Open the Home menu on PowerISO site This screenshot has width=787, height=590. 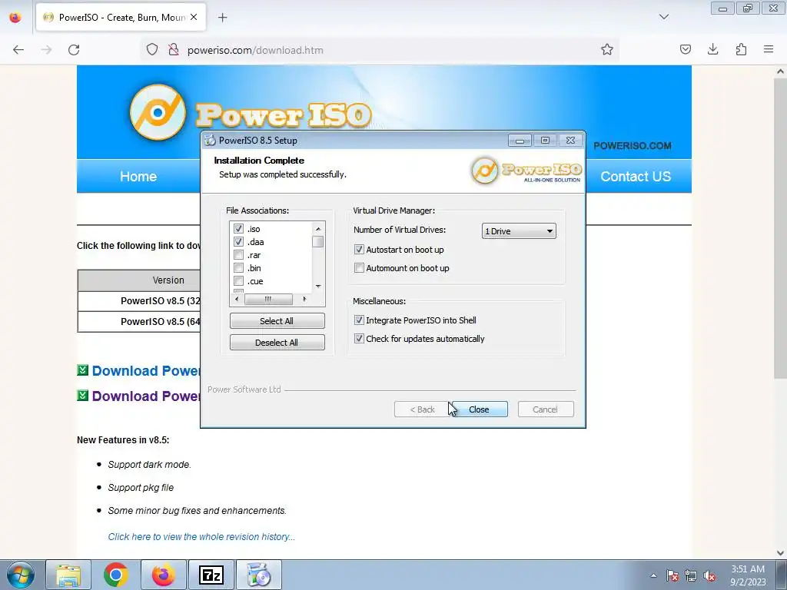coord(138,177)
